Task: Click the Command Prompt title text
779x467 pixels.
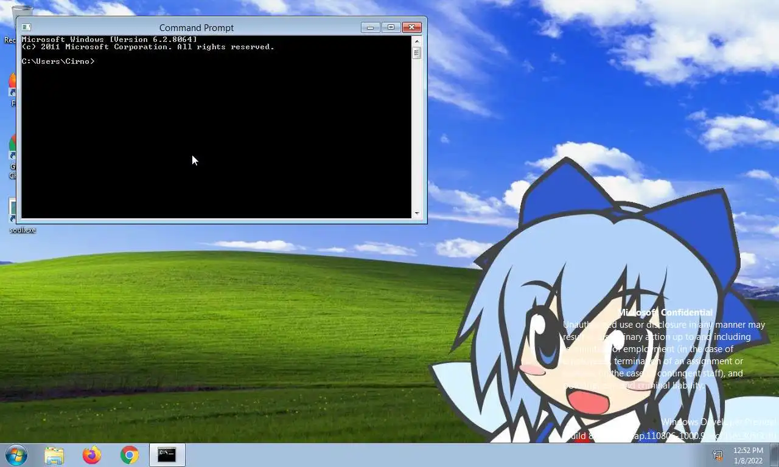Action: pyautogui.click(x=197, y=28)
